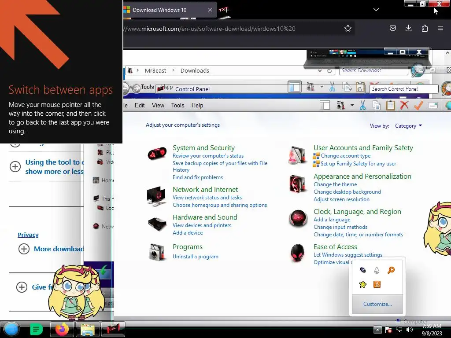The height and width of the screenshot is (338, 451).
Task: Click the Organize folder icon in front toolbar
Action: click(x=340, y=106)
